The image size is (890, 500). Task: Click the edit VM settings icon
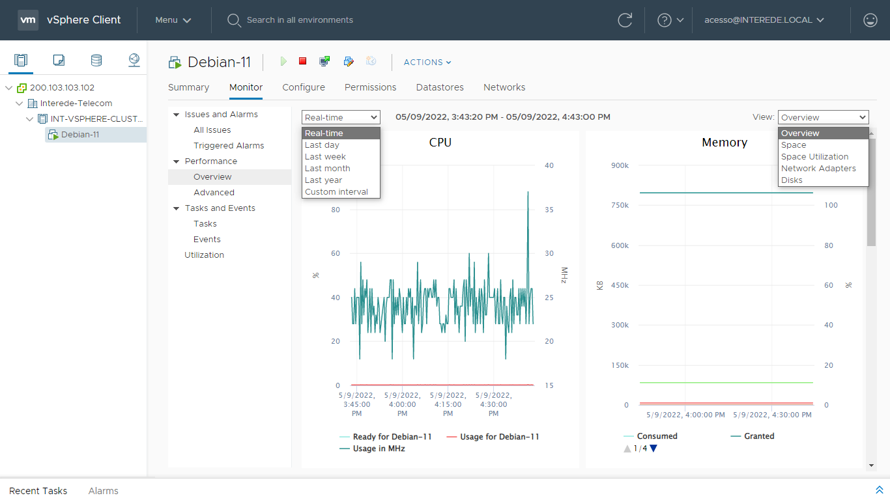(x=349, y=61)
